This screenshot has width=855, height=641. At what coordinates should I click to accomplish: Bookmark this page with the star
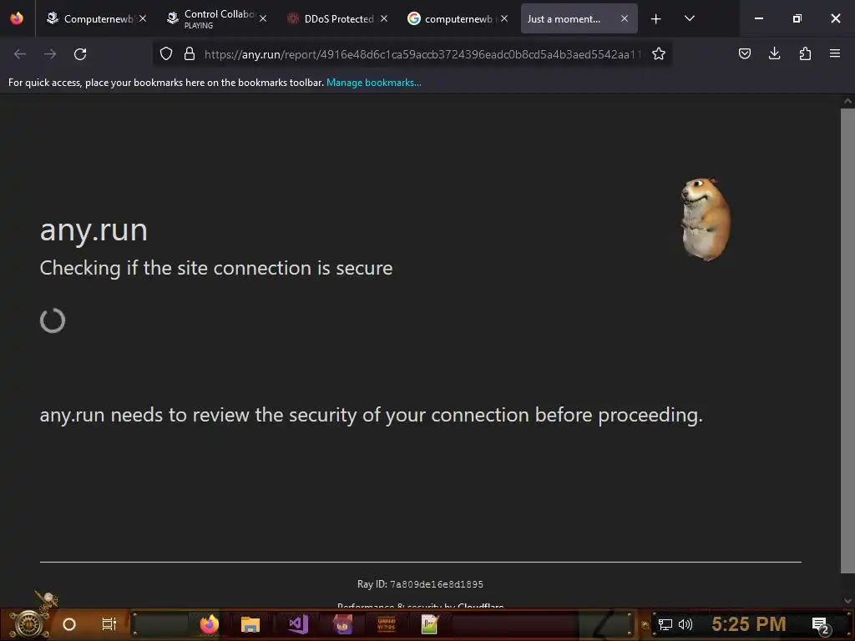659,53
